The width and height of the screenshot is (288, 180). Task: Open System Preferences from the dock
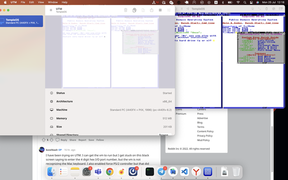86,172
